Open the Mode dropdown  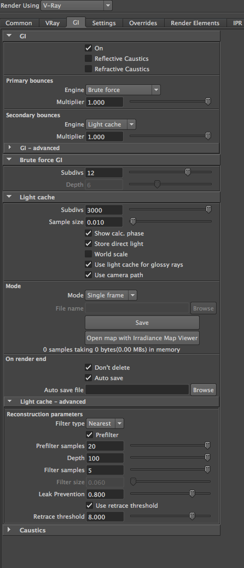111,295
